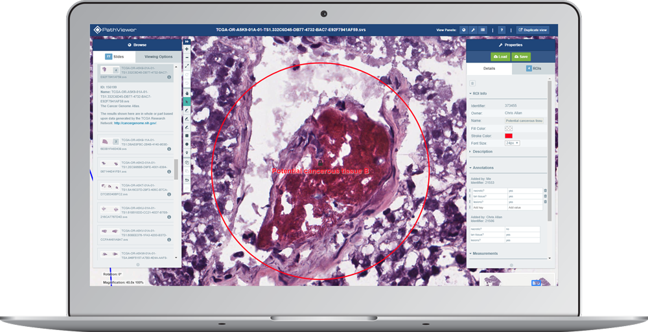Expand the Description section

(x=481, y=151)
